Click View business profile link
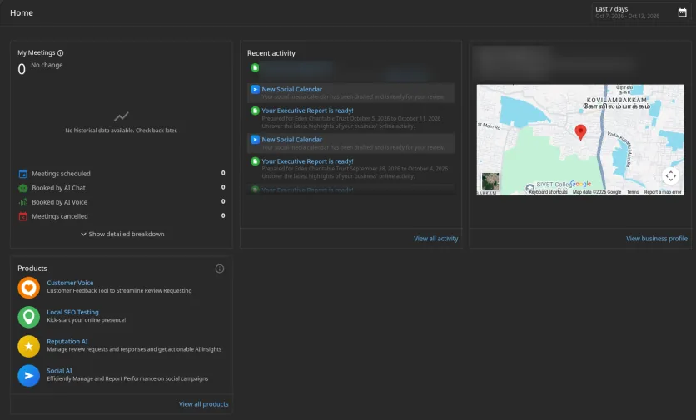Screen dimensions: 696x420 [x=657, y=239]
